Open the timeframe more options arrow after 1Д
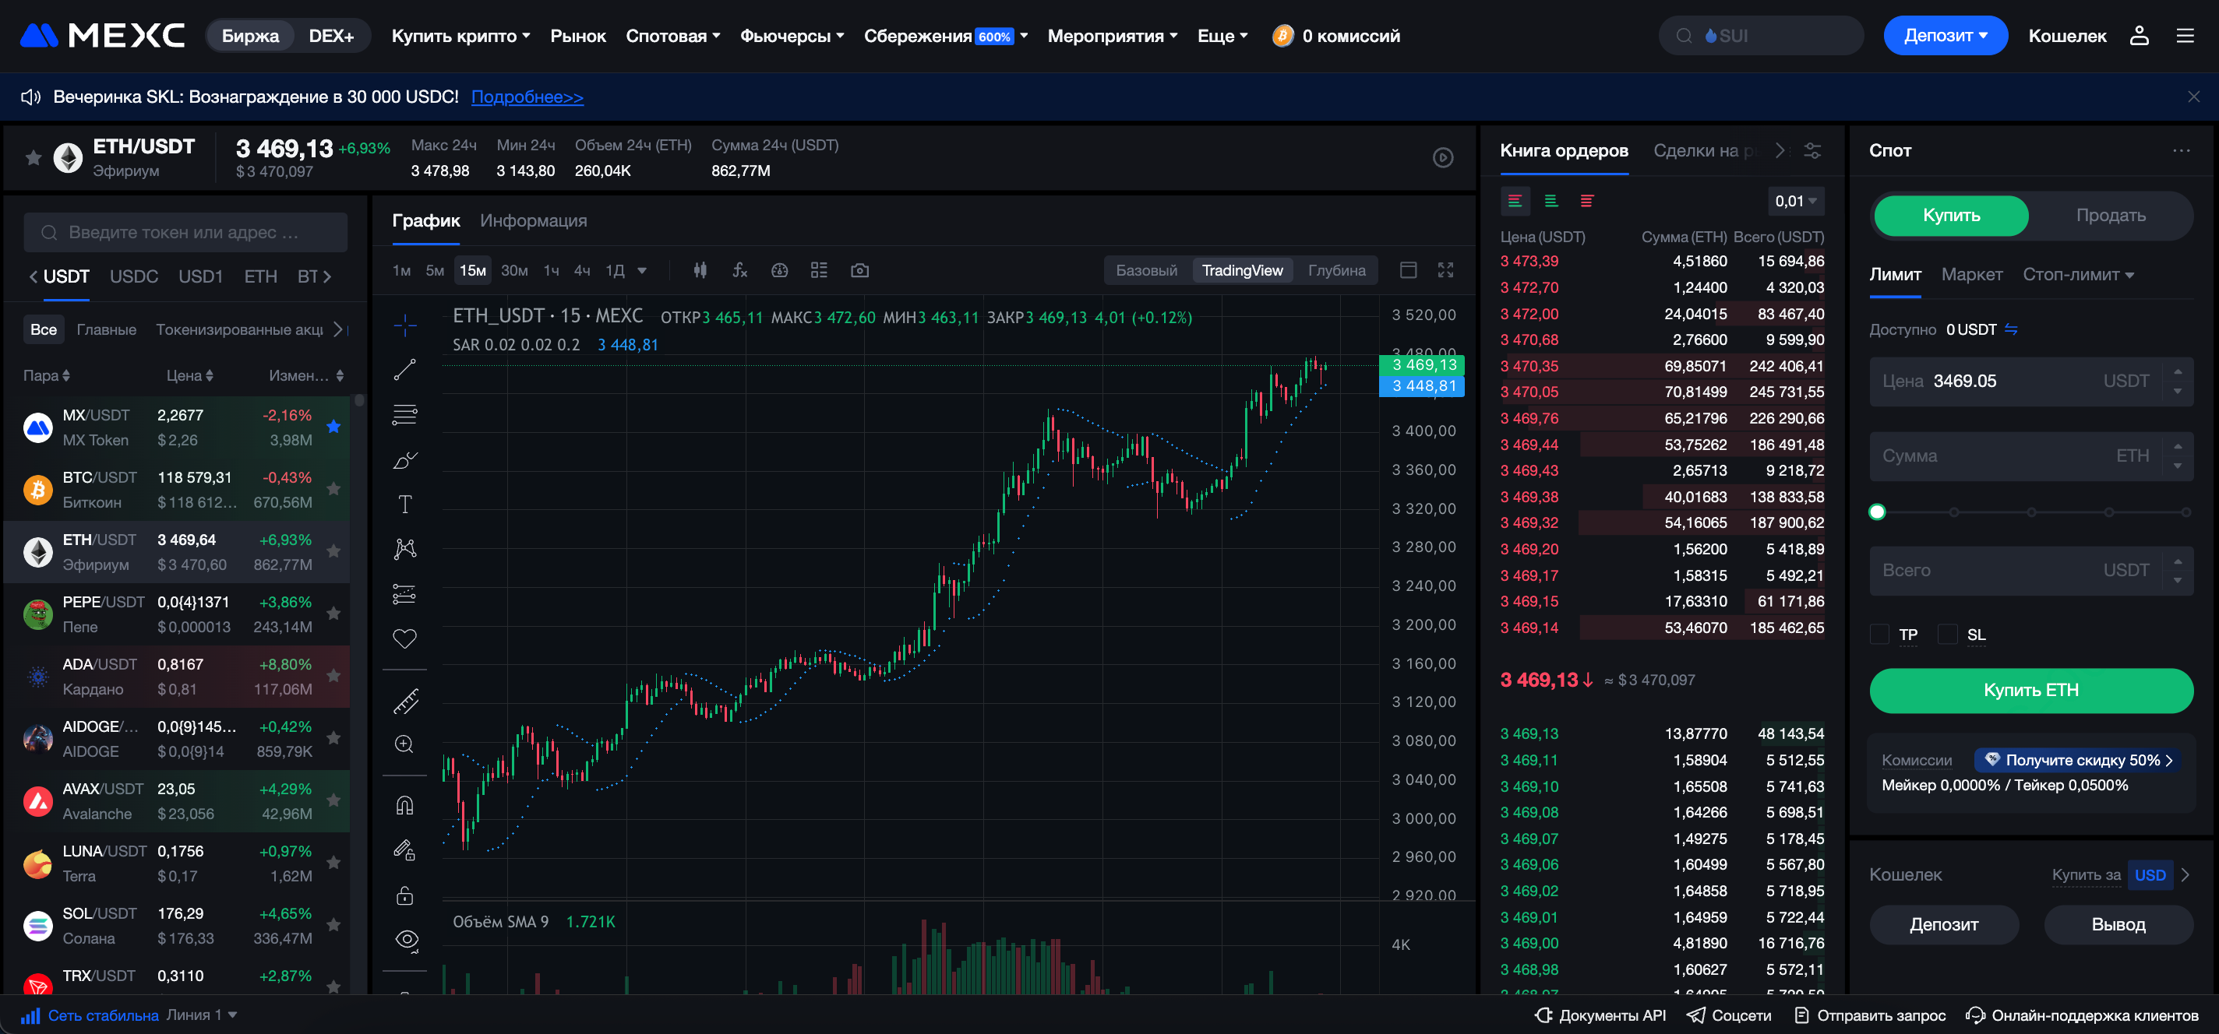This screenshot has width=2219, height=1034. 642,270
